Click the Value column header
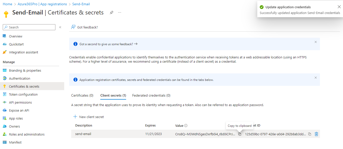Viewport: 343px width, 149px height. (x=179, y=126)
